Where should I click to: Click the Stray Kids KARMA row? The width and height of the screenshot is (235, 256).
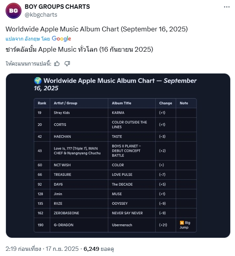coord(115,112)
